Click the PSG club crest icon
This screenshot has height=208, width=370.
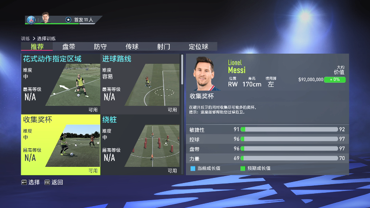click(x=31, y=20)
